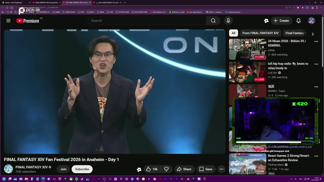Open OBS Studio from the taskbar
The height and width of the screenshot is (182, 324).
104,179
